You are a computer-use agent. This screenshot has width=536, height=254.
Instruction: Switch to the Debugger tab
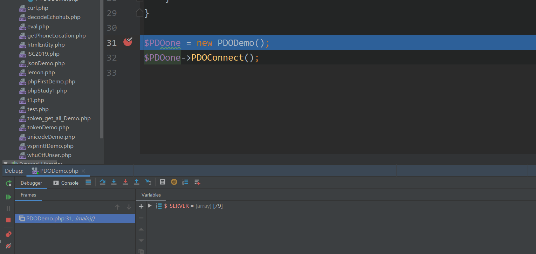point(31,183)
